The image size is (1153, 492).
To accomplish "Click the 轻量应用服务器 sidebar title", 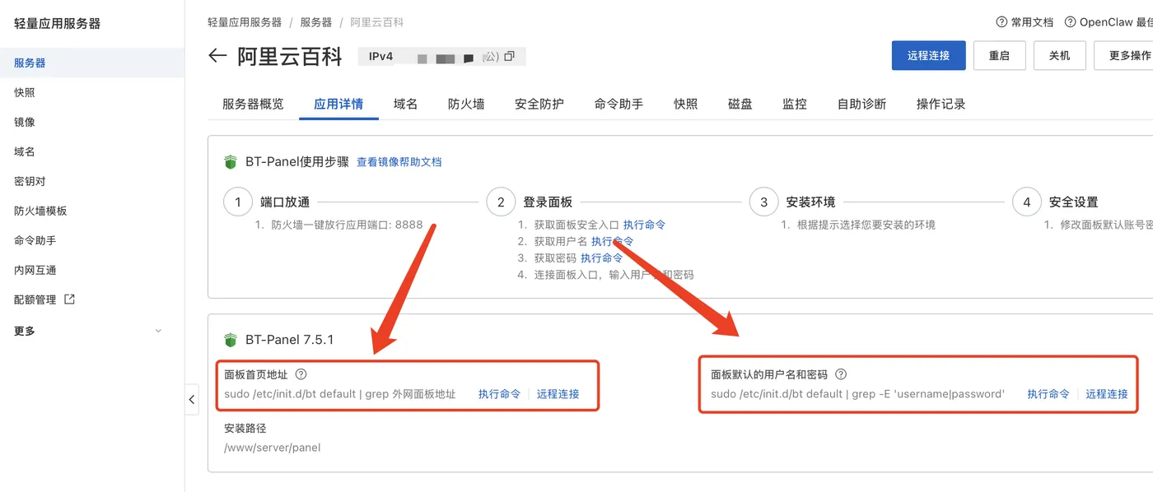I will pyautogui.click(x=57, y=23).
